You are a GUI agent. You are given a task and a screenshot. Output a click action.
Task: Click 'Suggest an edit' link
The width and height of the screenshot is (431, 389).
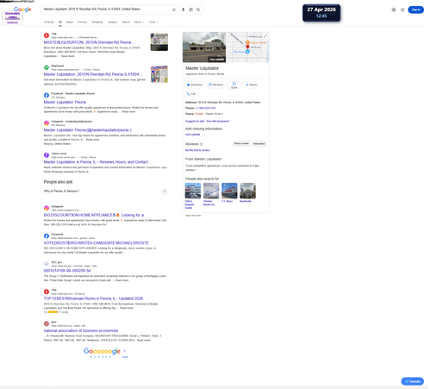[x=195, y=121]
